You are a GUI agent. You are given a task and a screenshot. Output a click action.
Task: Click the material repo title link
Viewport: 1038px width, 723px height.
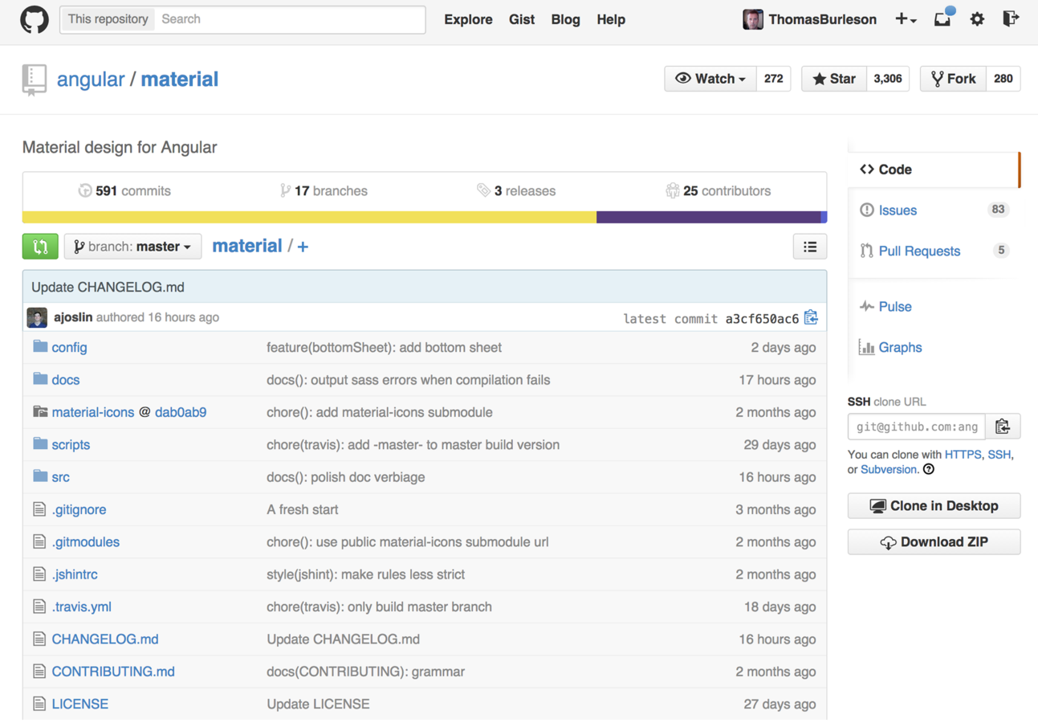(x=180, y=80)
